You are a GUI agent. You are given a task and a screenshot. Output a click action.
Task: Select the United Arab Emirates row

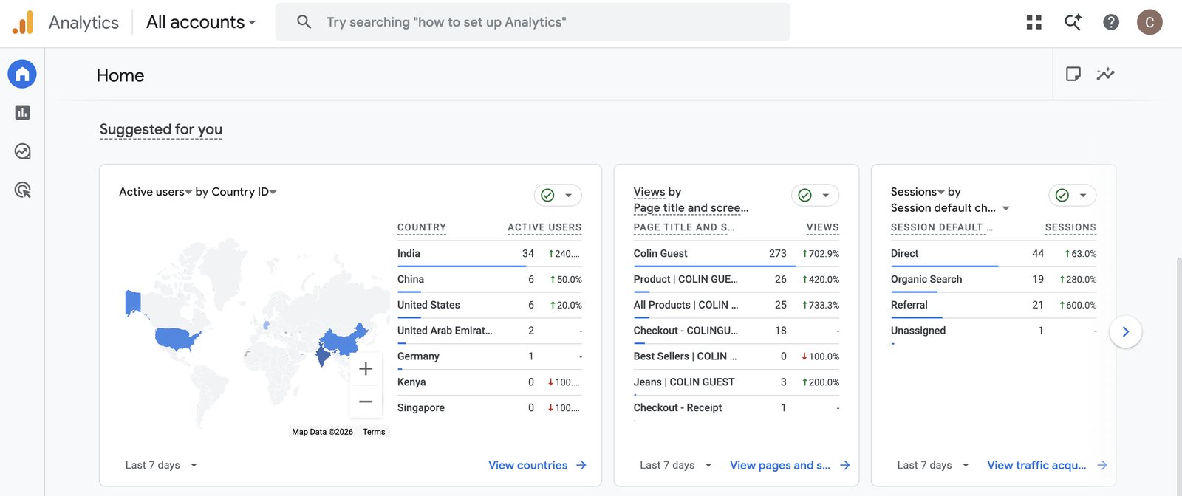click(490, 331)
